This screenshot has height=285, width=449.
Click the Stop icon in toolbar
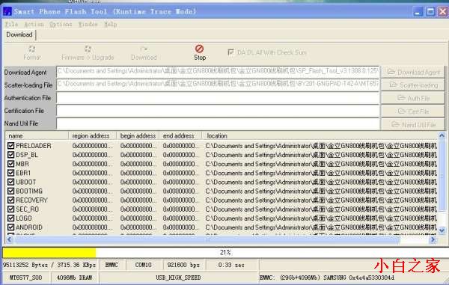click(199, 49)
